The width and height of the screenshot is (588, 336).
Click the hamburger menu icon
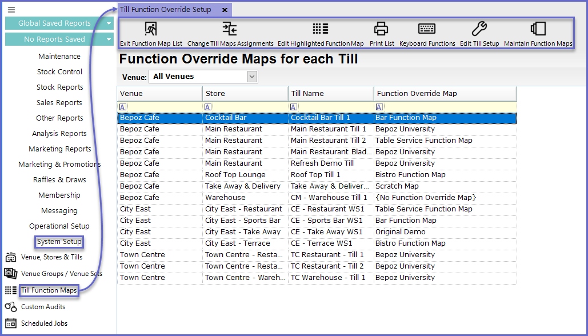tap(11, 10)
